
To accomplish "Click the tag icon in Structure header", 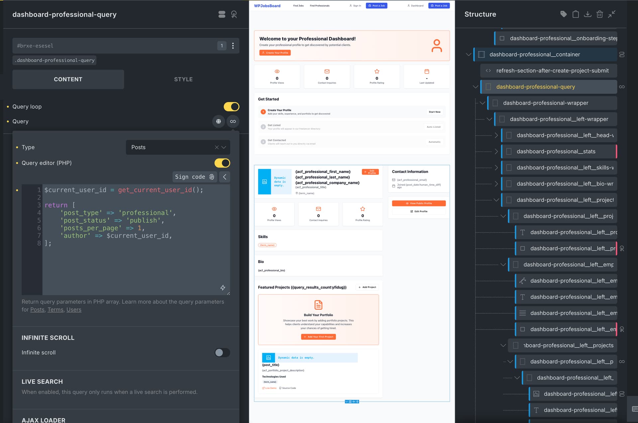I will 563,14.
